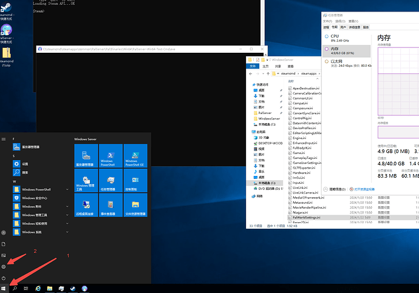Open the Windows PowerShell tile
The height and width of the screenshot is (293, 419).
111,156
